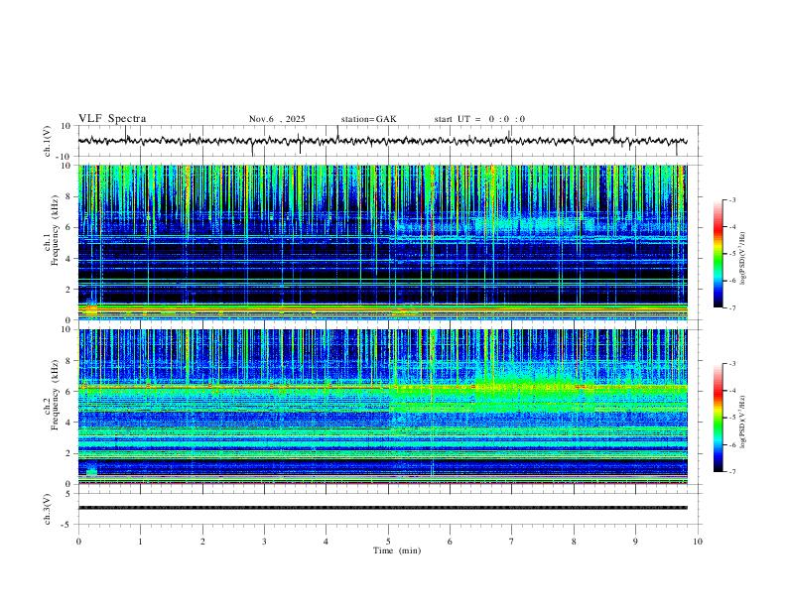Click the "10" minute tick on the Time axis
This screenshot has width=786, height=607.
point(698,542)
